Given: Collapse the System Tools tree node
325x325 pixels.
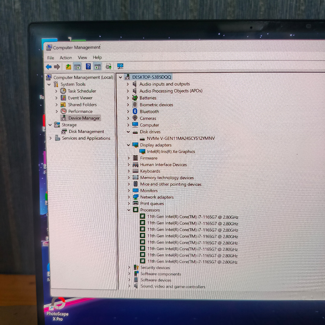Looking at the screenshot, I should [x=49, y=84].
